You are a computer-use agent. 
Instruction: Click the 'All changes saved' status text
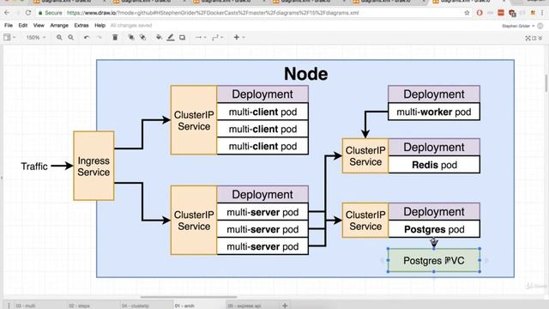pyautogui.click(x=131, y=25)
